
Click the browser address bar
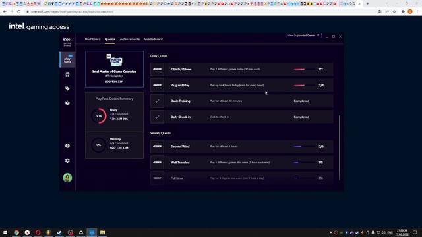(199, 12)
